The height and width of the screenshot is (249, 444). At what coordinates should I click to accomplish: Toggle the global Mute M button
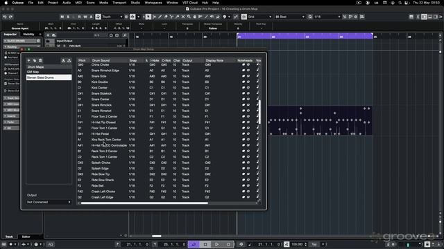pos(62,17)
